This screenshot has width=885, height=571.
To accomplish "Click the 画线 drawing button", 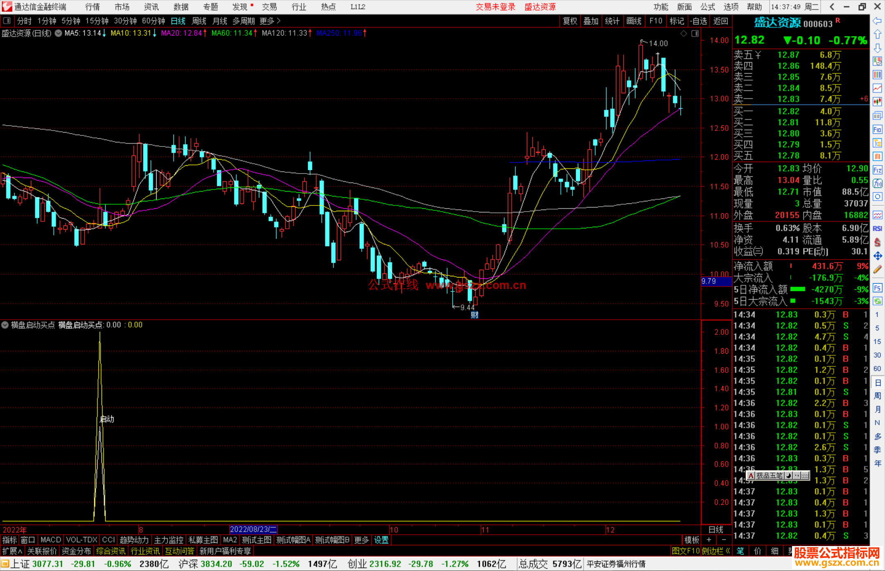I will coord(634,21).
